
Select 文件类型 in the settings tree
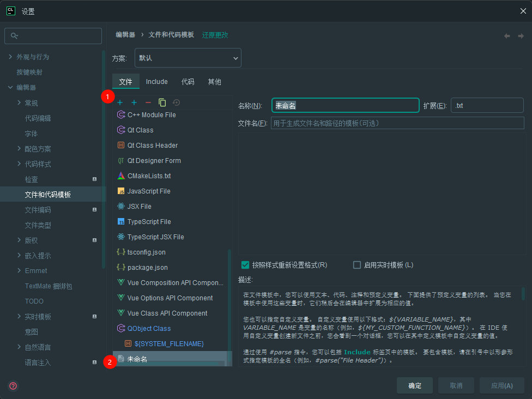[38, 225]
